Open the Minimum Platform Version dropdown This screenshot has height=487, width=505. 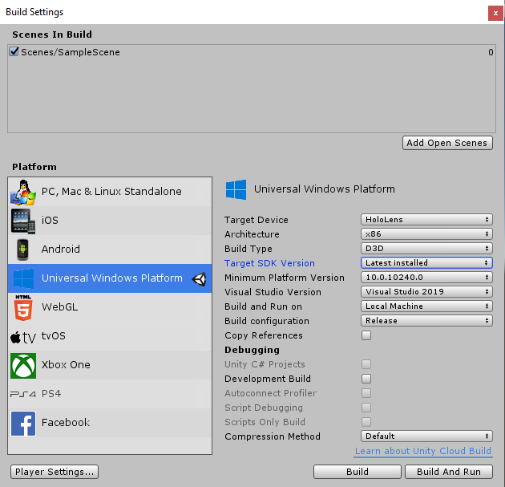(426, 277)
